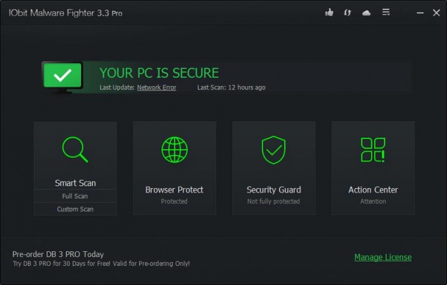The image size is (447, 285).
Task: Open Browser Protect label text
Action: (x=174, y=189)
